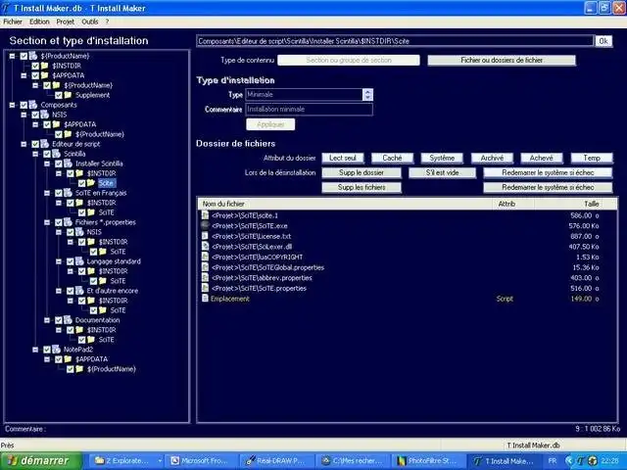Click the S'il est vide button
This screenshot has height=470, width=627.
(x=442, y=172)
